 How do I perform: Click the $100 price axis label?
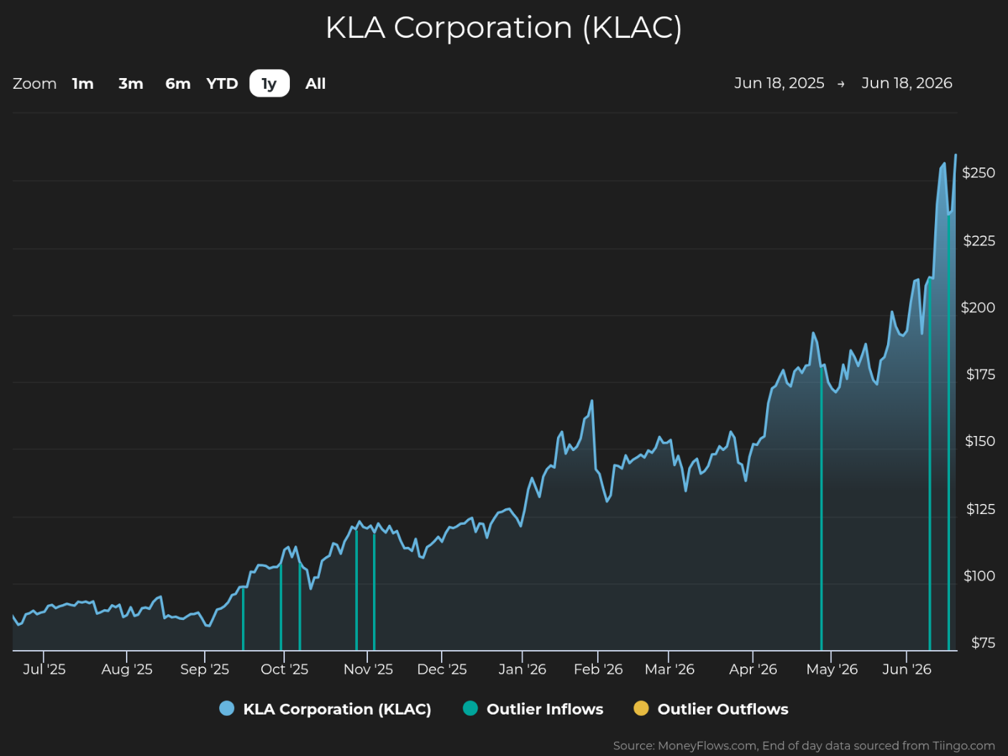click(979, 576)
